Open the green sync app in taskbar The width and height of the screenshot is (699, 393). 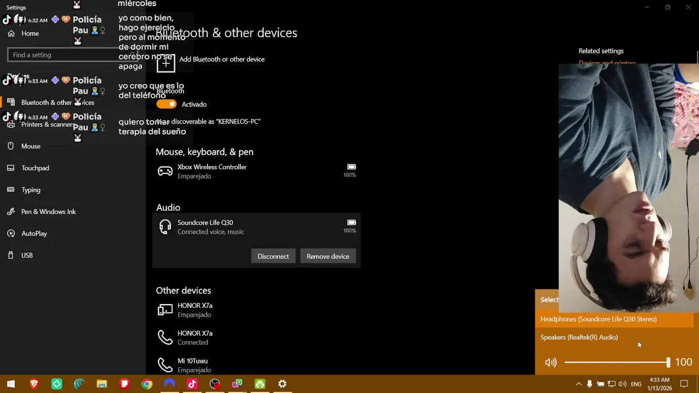57,384
